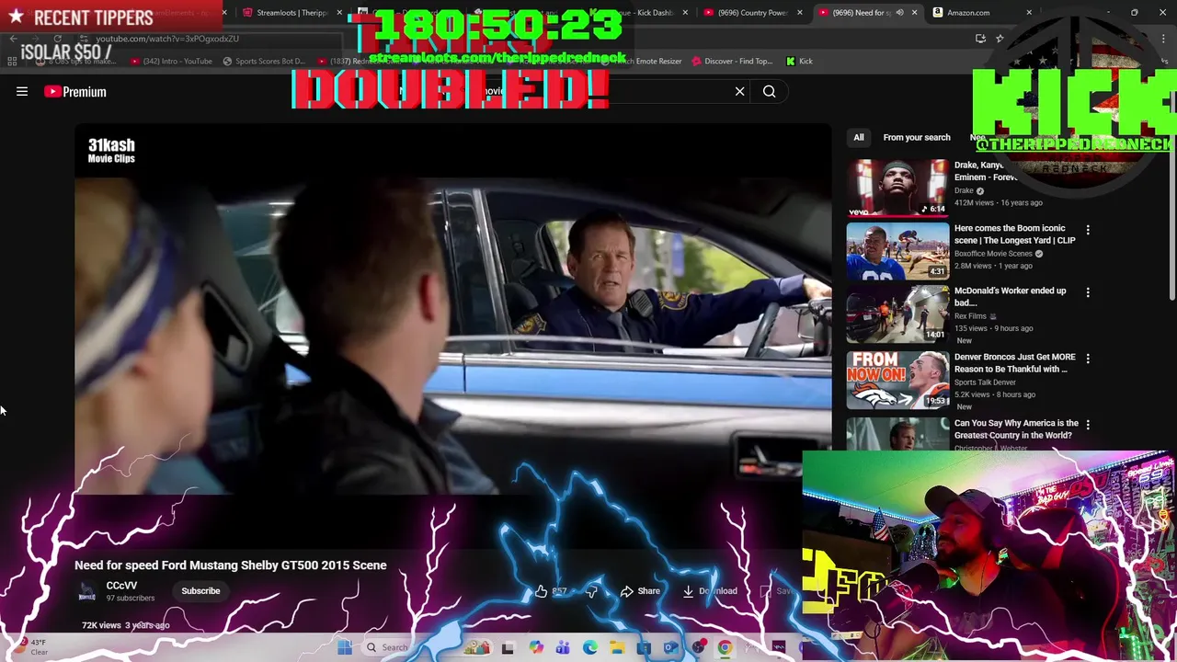Open options for Greatest Country video

pos(1088,425)
